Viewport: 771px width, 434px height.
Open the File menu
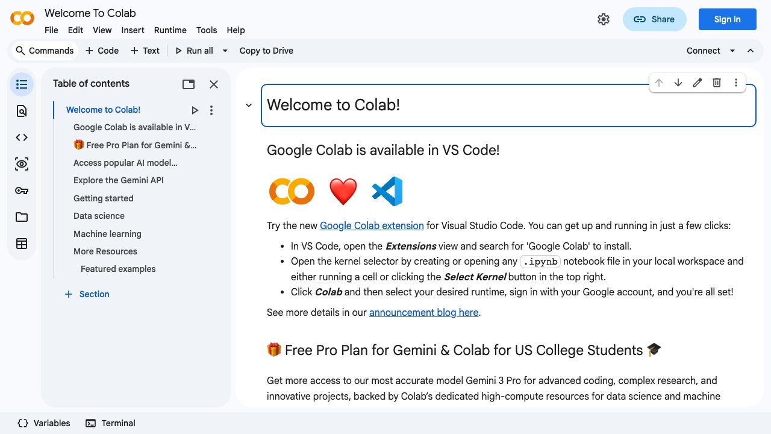click(51, 30)
